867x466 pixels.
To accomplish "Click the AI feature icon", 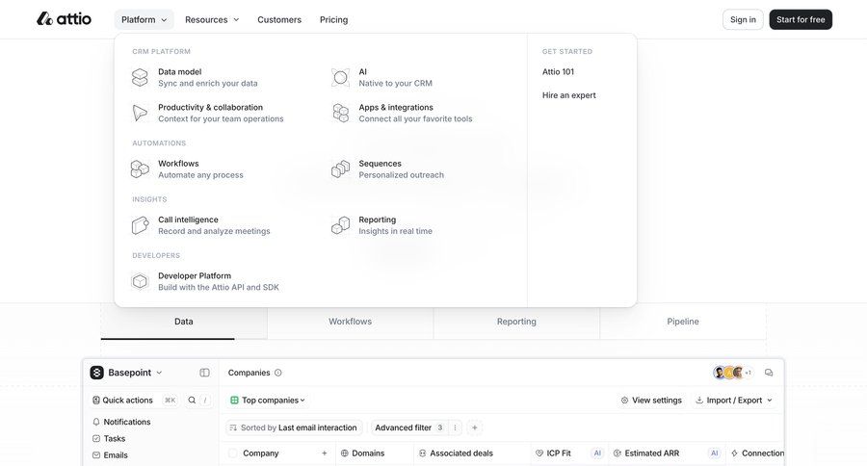I will [x=341, y=77].
